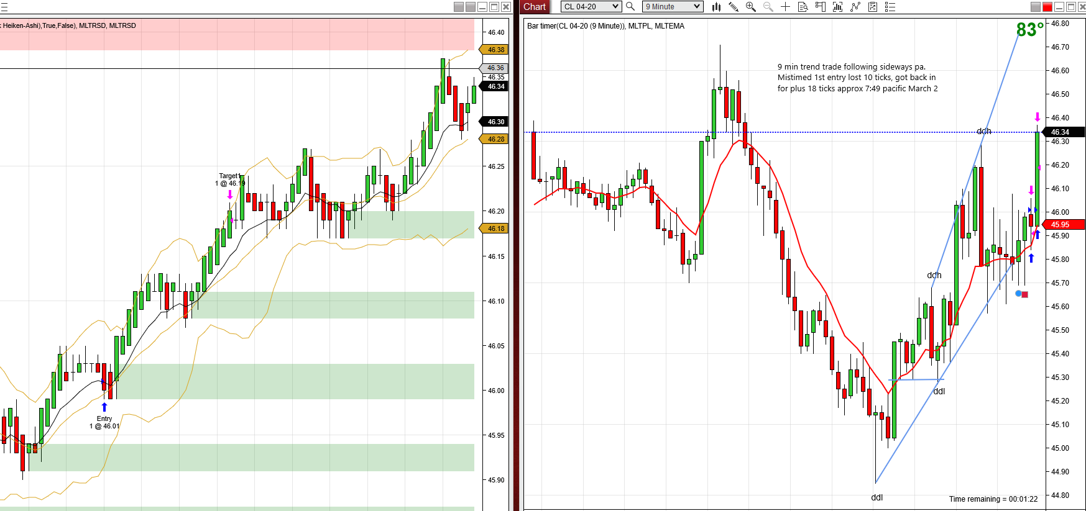This screenshot has width=1086, height=511.
Task: Click the zoom out magnifier
Action: [768, 6]
